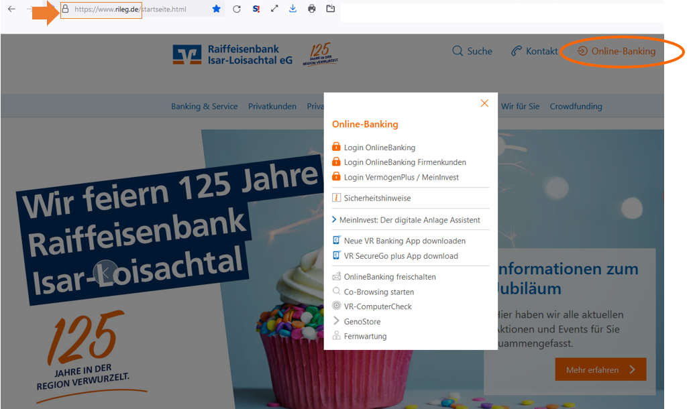The height and width of the screenshot is (409, 695).
Task: Click the Raiffeisenbank Isar-Loisachtal eG logo
Action: tap(233, 54)
